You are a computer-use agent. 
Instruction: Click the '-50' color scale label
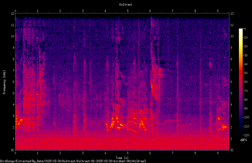click(x=245, y=73)
